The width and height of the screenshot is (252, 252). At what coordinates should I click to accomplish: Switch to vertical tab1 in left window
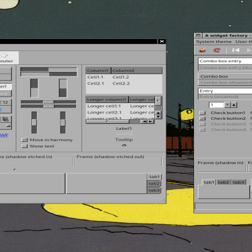(x=154, y=177)
